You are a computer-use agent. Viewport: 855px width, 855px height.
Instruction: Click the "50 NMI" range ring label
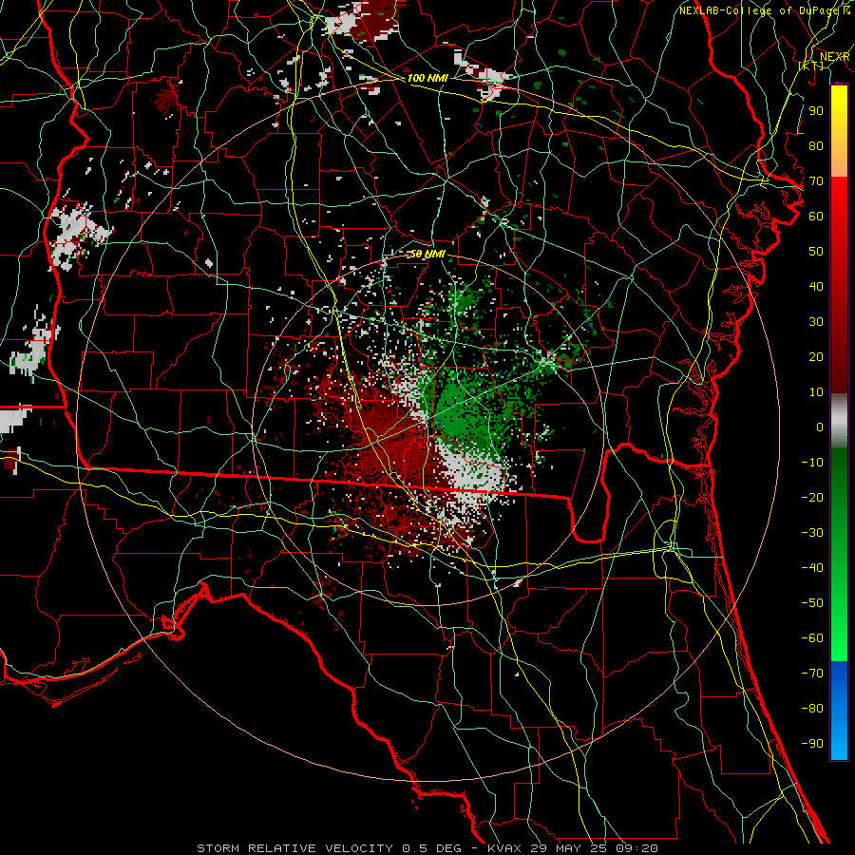click(x=427, y=254)
